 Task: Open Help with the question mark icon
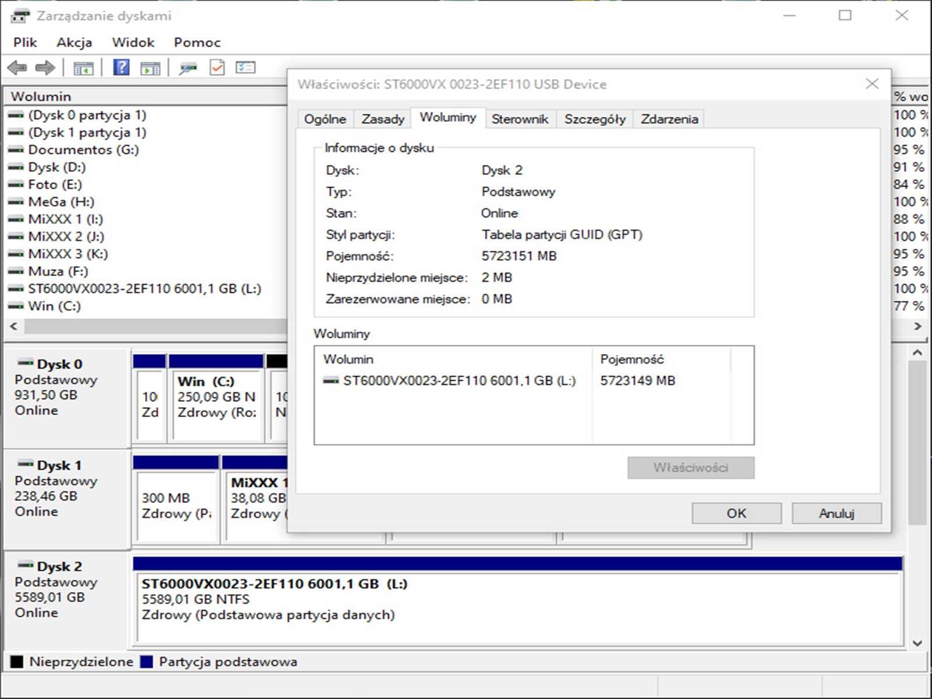(121, 68)
